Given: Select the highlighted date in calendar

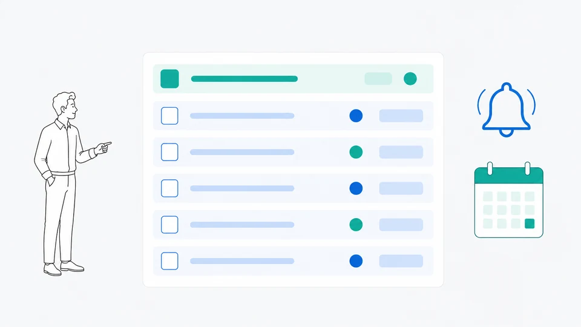Looking at the screenshot, I should tap(530, 223).
